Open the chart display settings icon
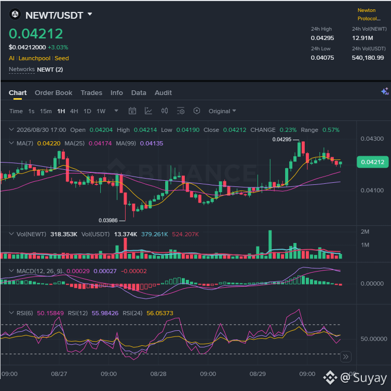391x391 pixels. coord(181,111)
